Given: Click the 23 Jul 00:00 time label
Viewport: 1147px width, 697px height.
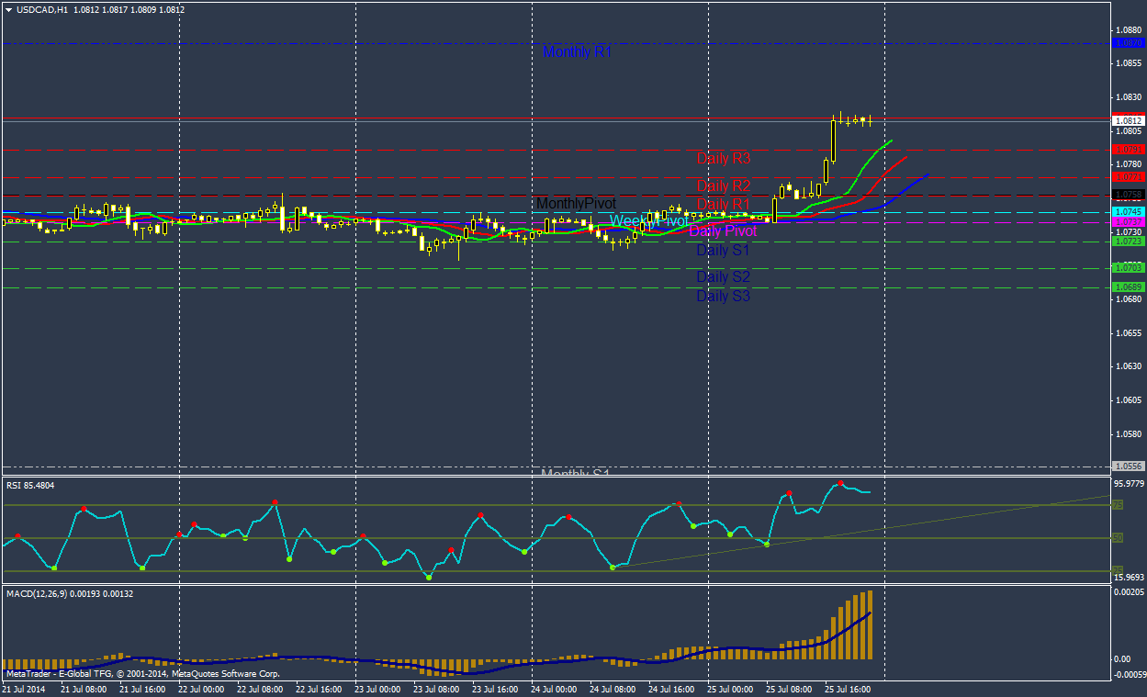Looking at the screenshot, I should (377, 688).
